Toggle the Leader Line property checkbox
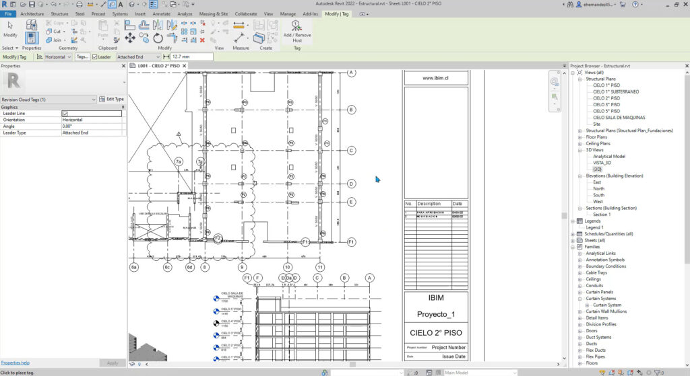 65,114
